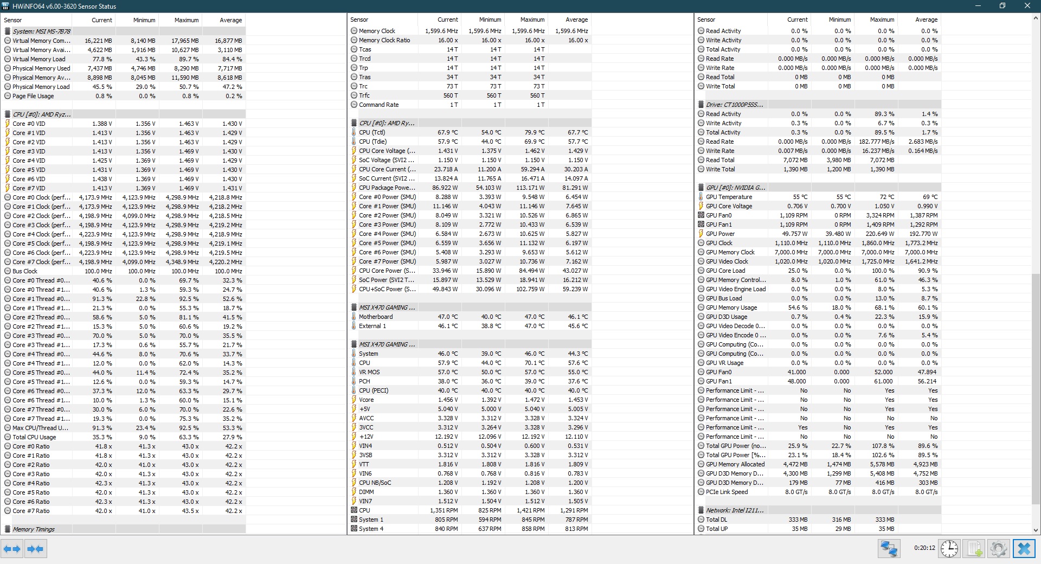Screen dimensions: 1041x564
Task: Click the thermometer icon beside VR MOS
Action: pos(354,372)
